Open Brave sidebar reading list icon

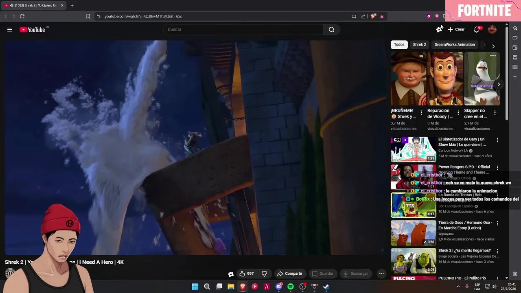click(x=515, y=67)
